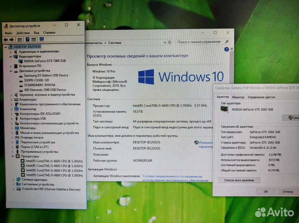Select the Samsung D3 Station USB Device
This screenshot has height=223, width=299.
click(x=46, y=75)
